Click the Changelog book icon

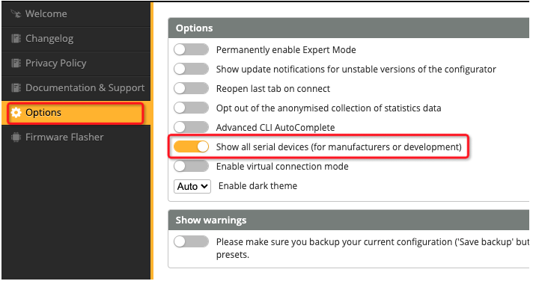pos(16,39)
